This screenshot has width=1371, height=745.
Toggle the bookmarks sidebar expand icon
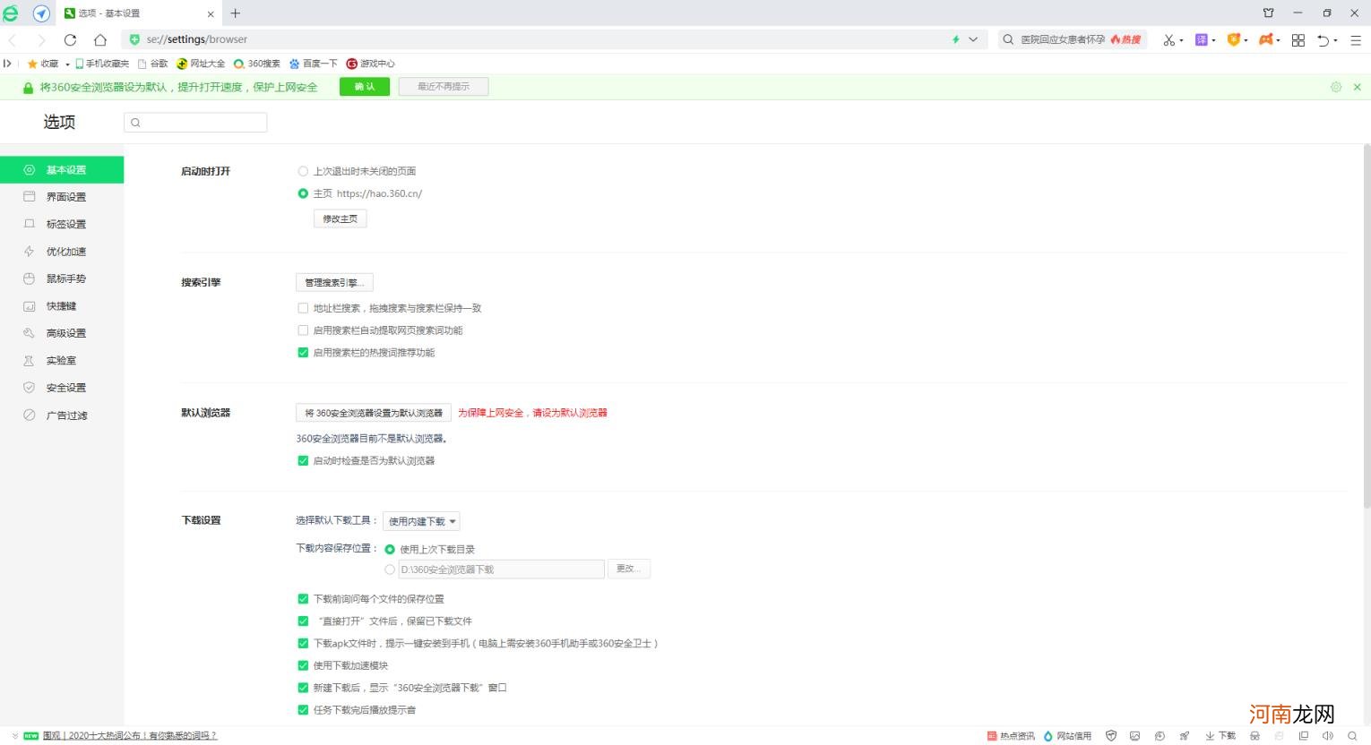7,64
